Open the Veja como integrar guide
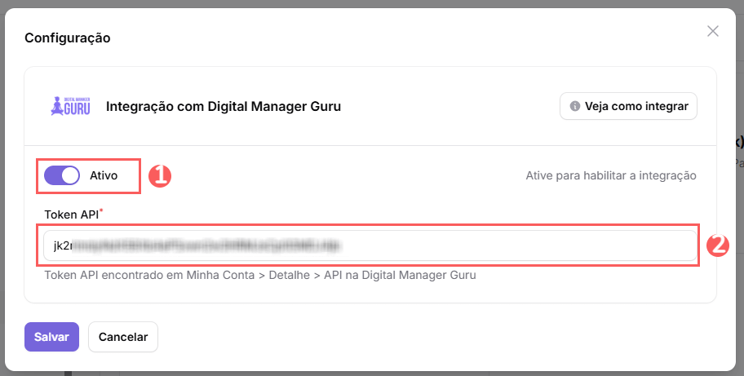The height and width of the screenshot is (376, 744). pos(628,106)
